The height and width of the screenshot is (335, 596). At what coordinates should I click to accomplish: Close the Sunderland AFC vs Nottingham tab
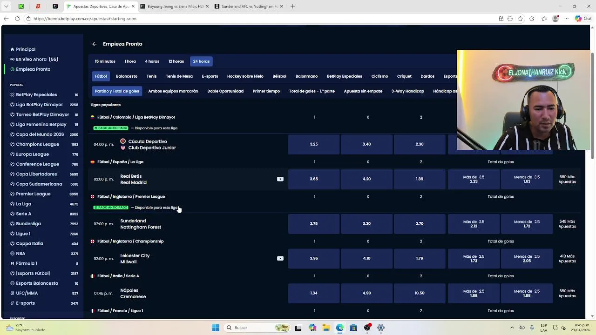click(281, 7)
